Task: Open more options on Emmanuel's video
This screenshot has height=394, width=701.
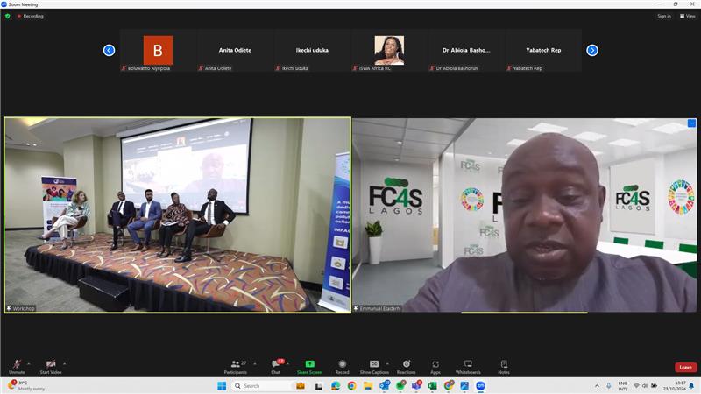Action: coord(691,123)
